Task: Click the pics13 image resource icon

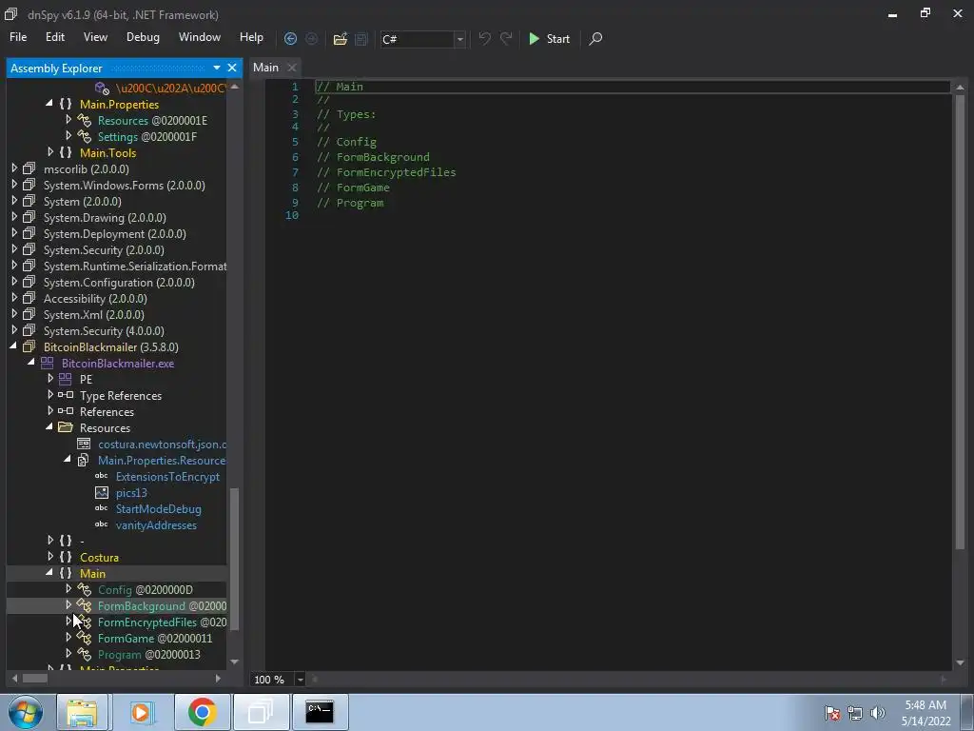Action: click(101, 492)
